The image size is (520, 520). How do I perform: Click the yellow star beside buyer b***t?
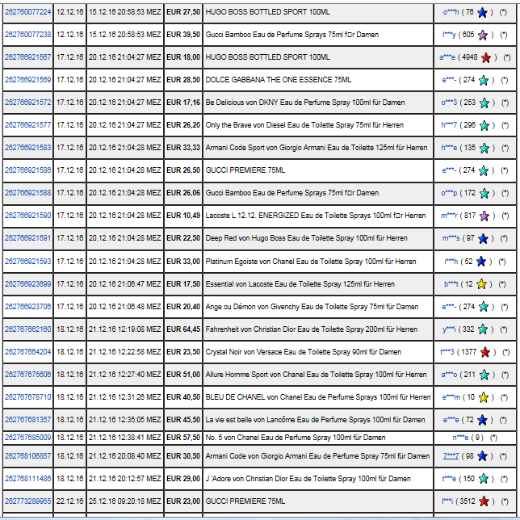tap(481, 284)
